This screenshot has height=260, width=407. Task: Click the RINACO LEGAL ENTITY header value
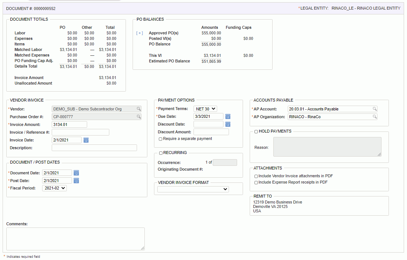point(366,8)
